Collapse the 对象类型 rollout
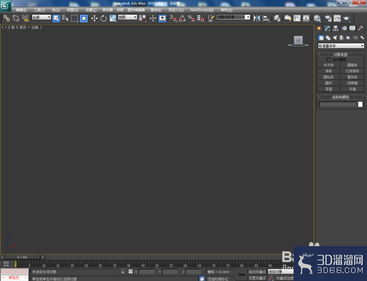The image size is (367, 281). click(x=340, y=54)
